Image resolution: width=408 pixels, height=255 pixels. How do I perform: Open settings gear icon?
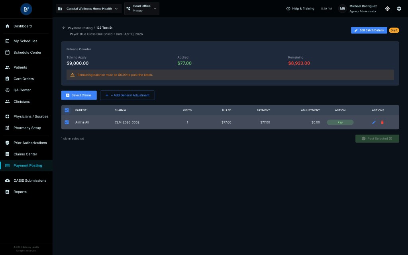(x=399, y=9)
